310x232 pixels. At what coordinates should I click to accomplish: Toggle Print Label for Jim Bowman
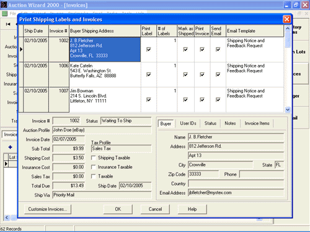(148, 100)
